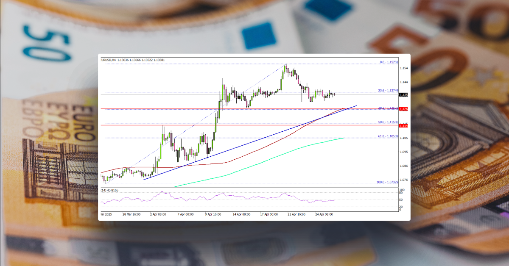
Task: Click the RSI (14) 45.8165 indicator label
Action: pos(109,190)
